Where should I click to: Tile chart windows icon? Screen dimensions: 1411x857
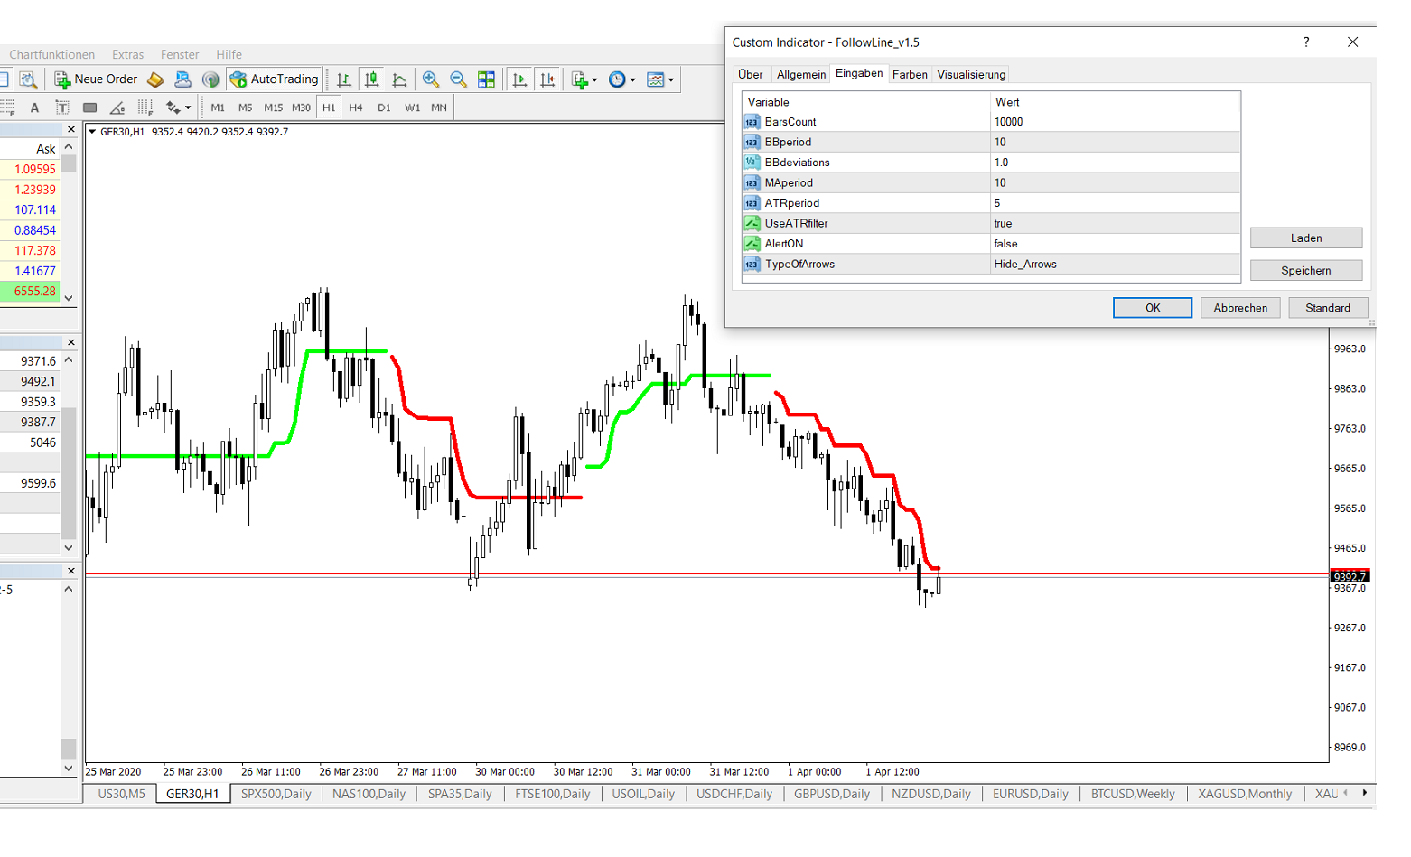486,79
